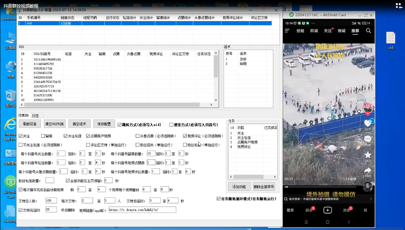Screen dimensions: 405x230
Task: Toggle the 任务随机循环模式 checkbox
Action: click(218, 199)
